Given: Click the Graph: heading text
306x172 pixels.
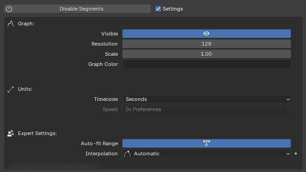Looking at the screenshot, I should click(26, 24).
